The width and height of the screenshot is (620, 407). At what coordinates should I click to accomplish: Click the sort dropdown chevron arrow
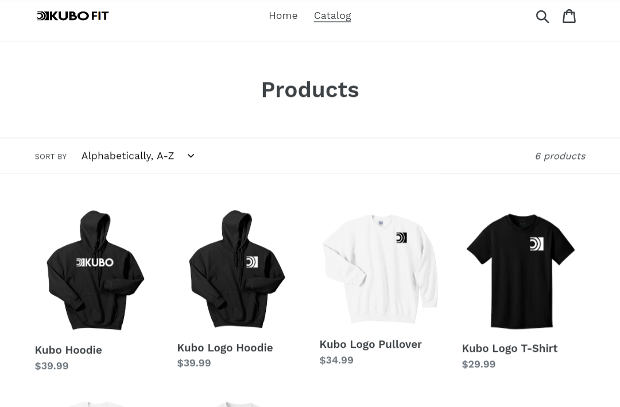[191, 156]
